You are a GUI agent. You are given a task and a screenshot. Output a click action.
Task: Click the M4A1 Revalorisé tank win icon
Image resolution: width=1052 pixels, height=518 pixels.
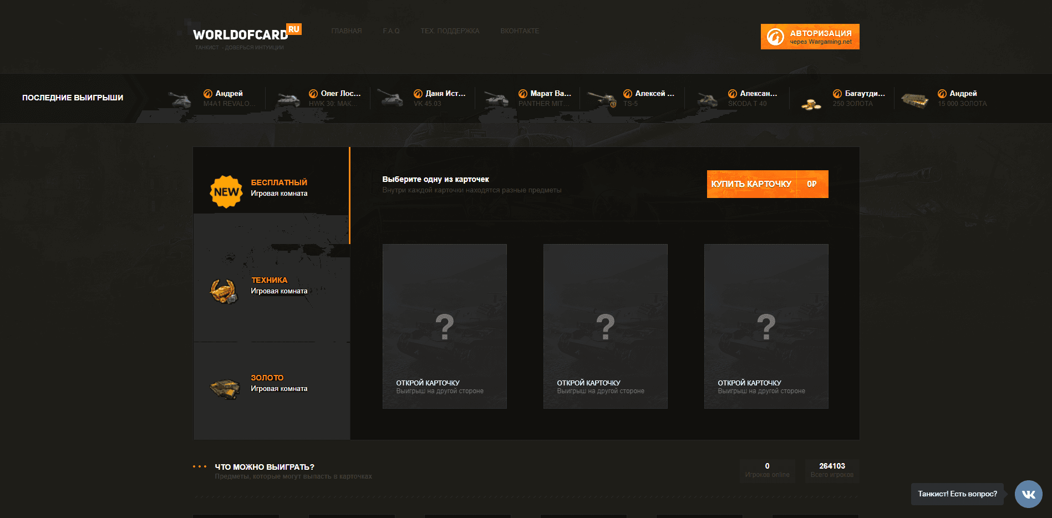coord(180,99)
